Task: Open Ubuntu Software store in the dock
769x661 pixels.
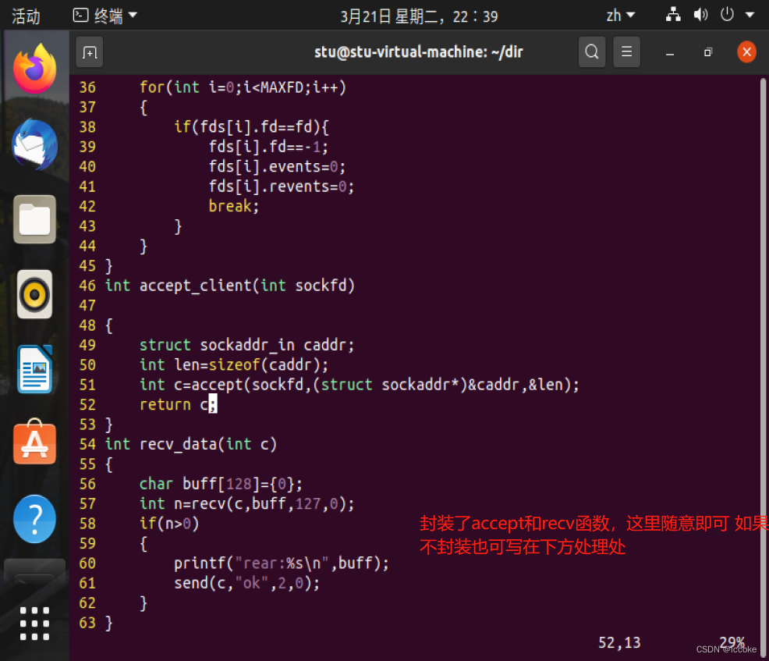Action: [34, 442]
